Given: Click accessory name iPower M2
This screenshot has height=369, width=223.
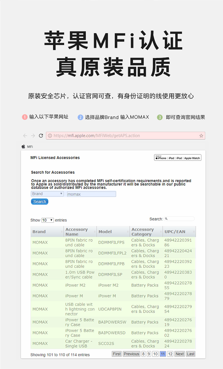Looking at the screenshot, I should click(x=75, y=285).
